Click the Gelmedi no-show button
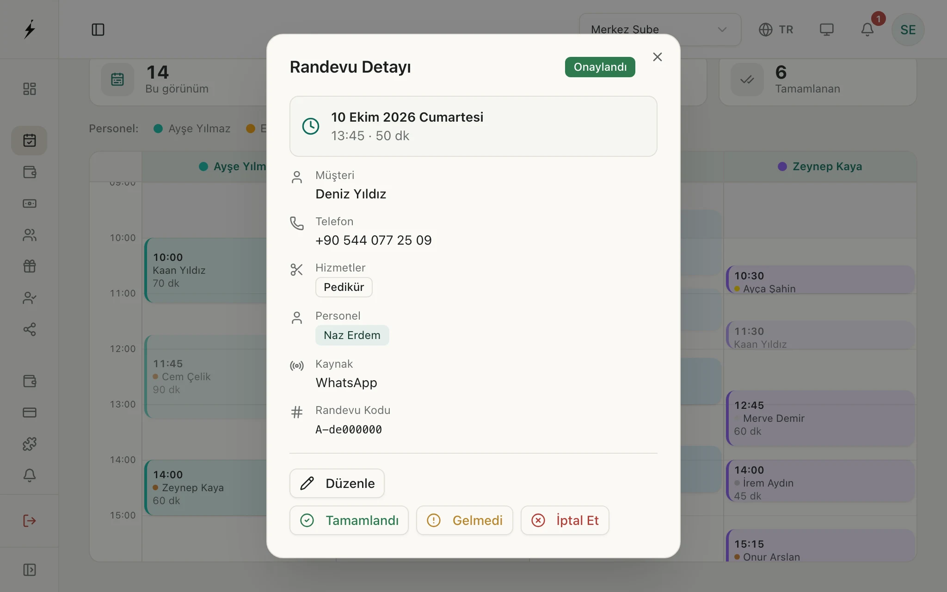Viewport: 947px width, 592px height. point(464,520)
